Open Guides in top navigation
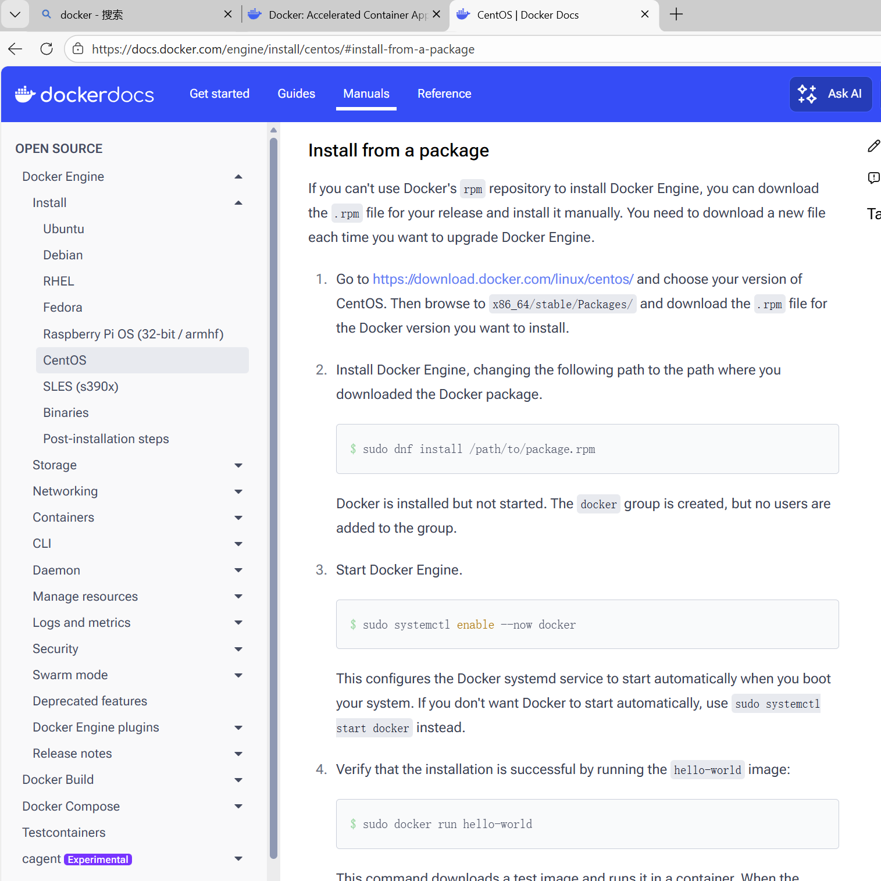The height and width of the screenshot is (881, 881). [296, 94]
